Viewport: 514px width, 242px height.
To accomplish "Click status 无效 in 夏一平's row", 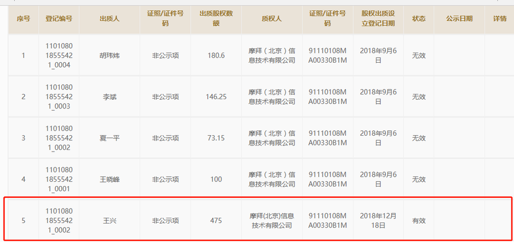I will click(x=418, y=138).
